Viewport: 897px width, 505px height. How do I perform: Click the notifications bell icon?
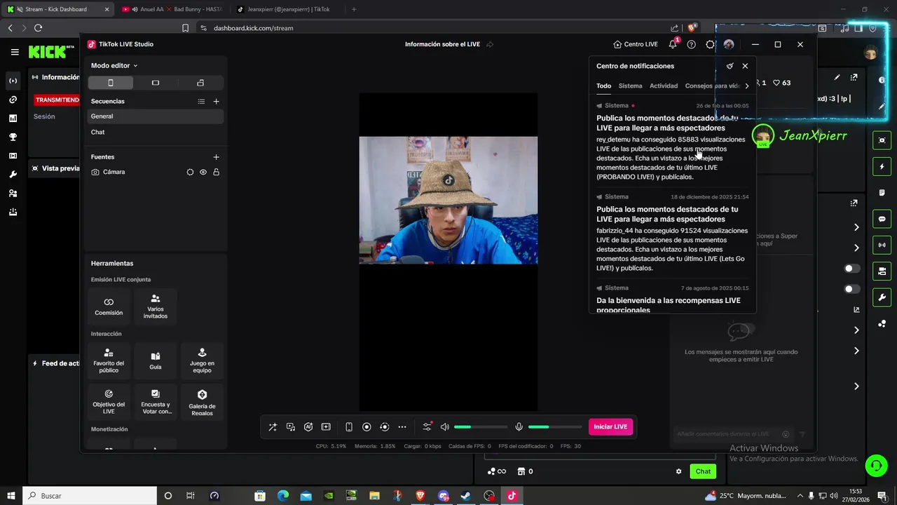click(x=673, y=44)
